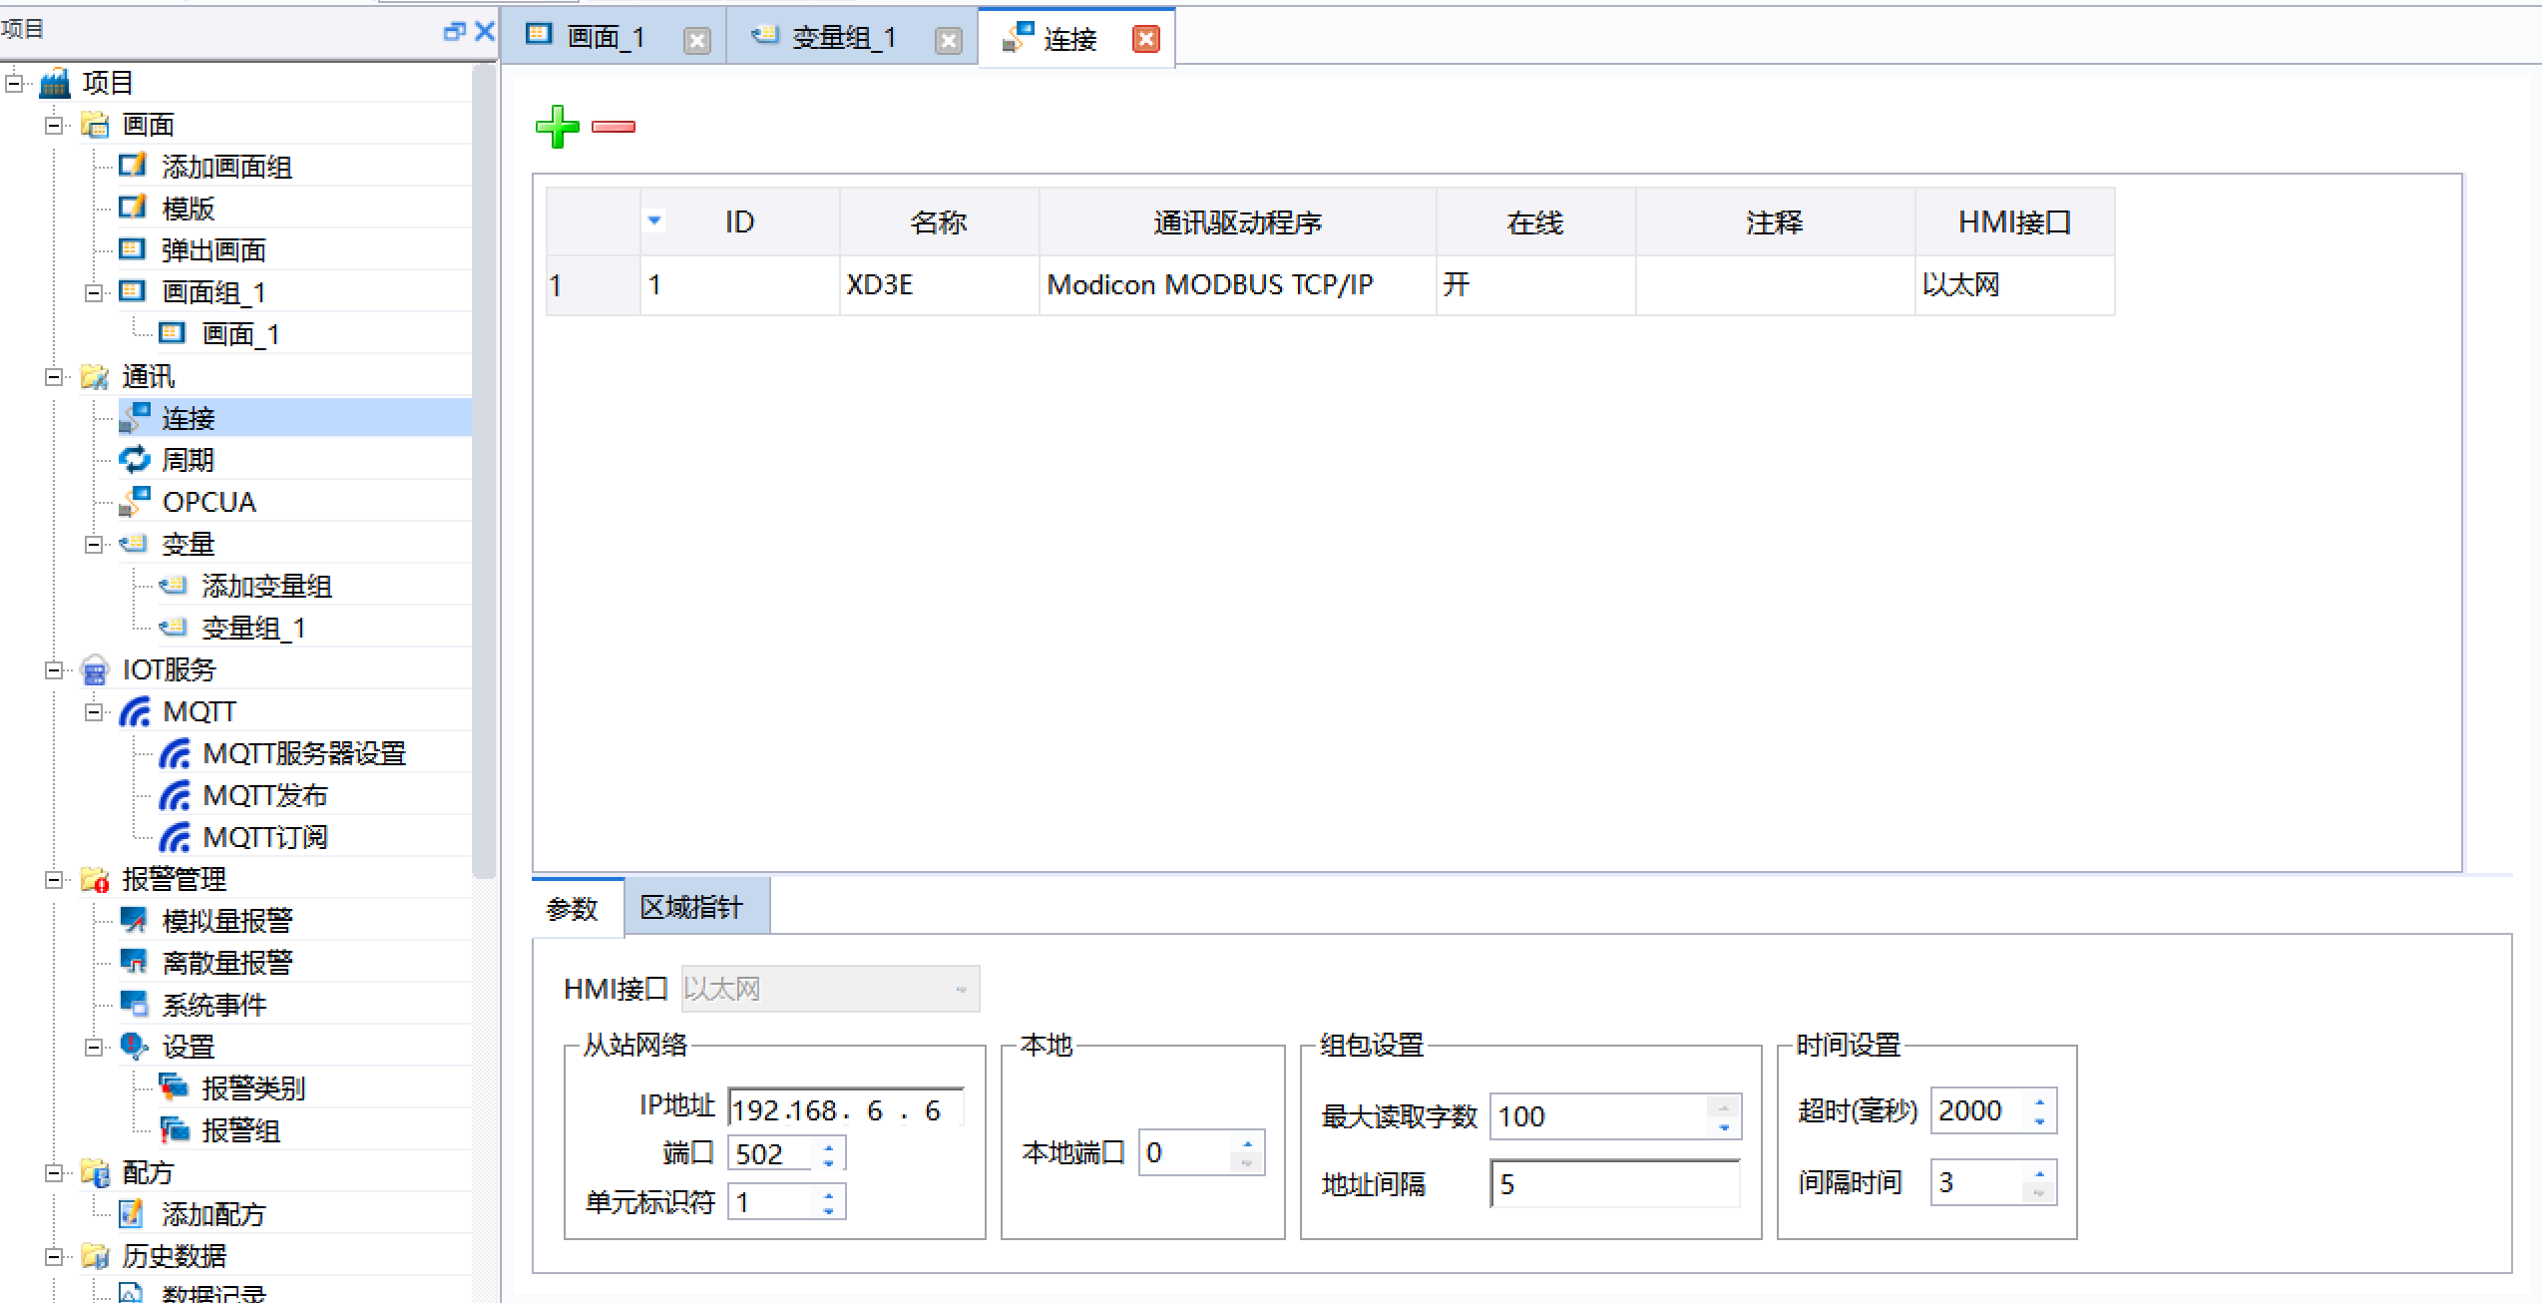Collapse the 变量 tree node
This screenshot has width=2542, height=1303.
tap(94, 544)
